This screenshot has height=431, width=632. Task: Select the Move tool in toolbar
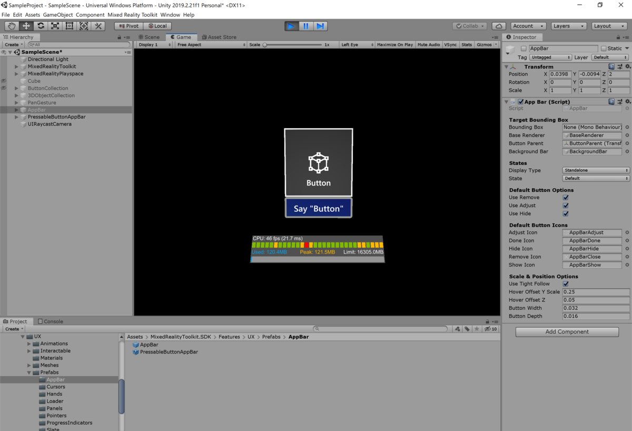26,26
